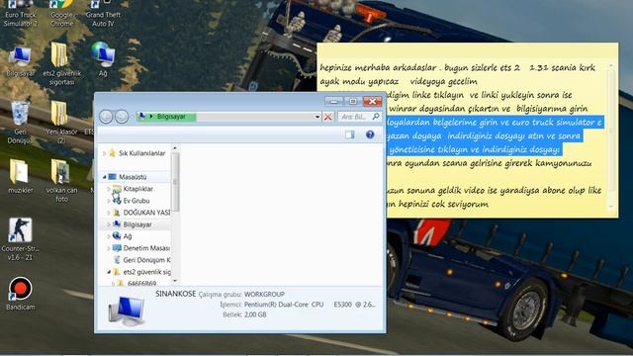Select the muzikler desktop folder
Screen dimensions: 633x356
point(20,176)
